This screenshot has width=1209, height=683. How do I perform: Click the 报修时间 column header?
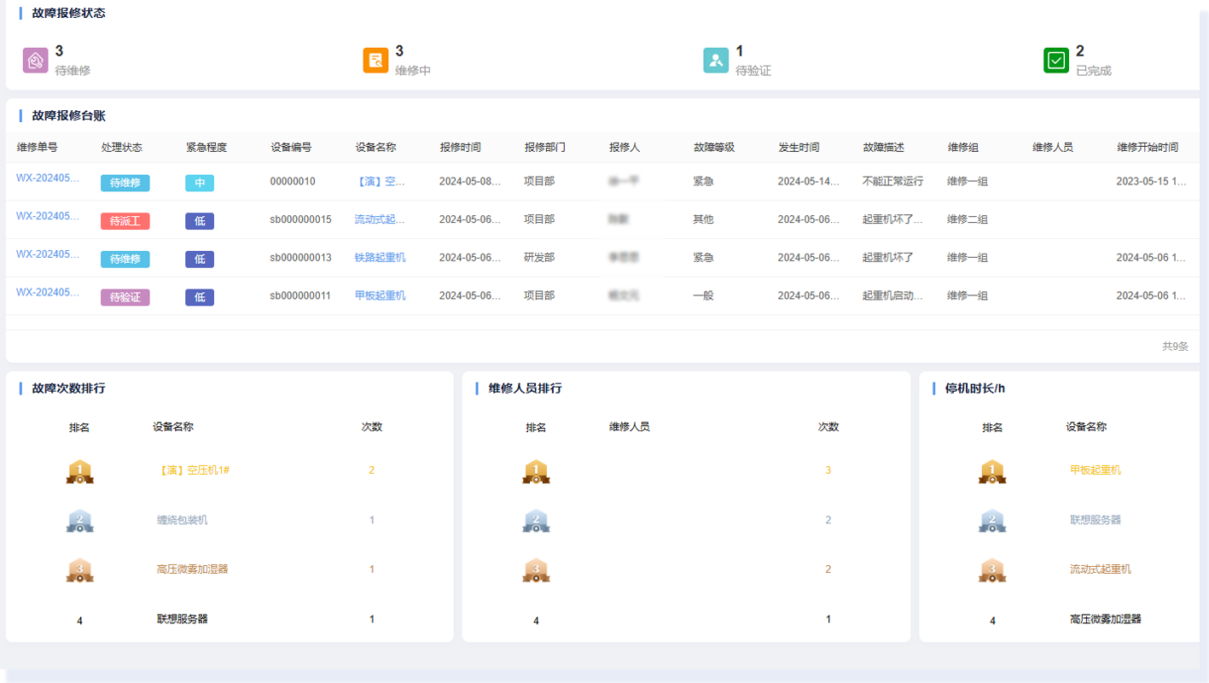[461, 147]
